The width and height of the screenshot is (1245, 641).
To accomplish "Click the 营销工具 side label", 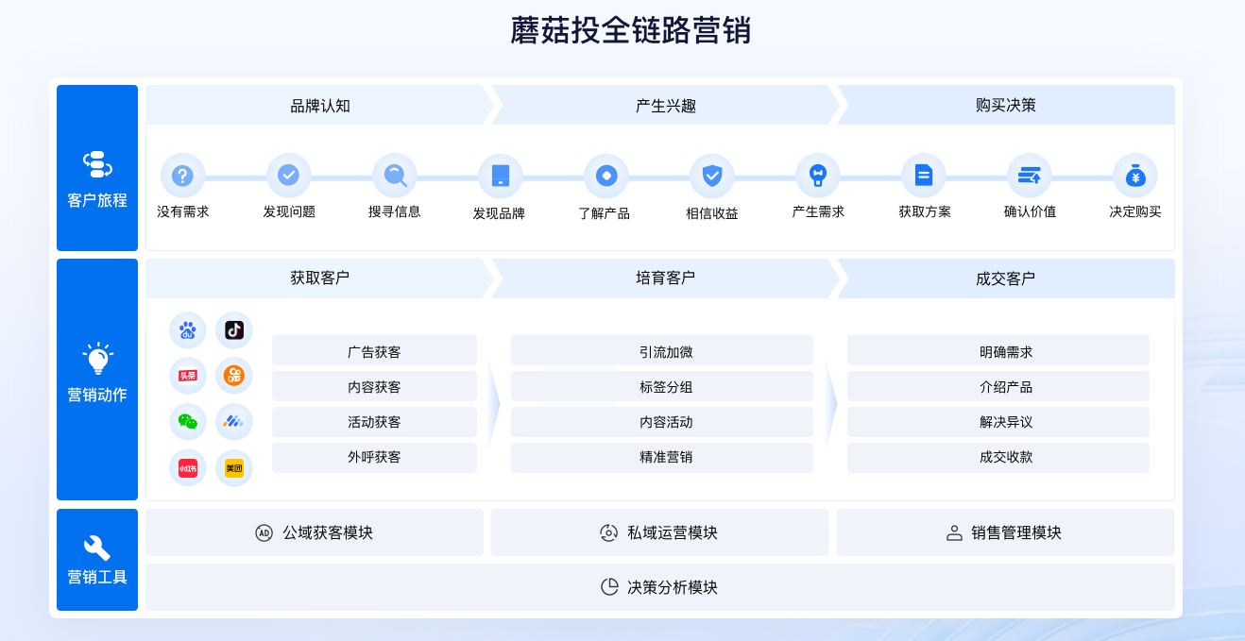I will (97, 577).
